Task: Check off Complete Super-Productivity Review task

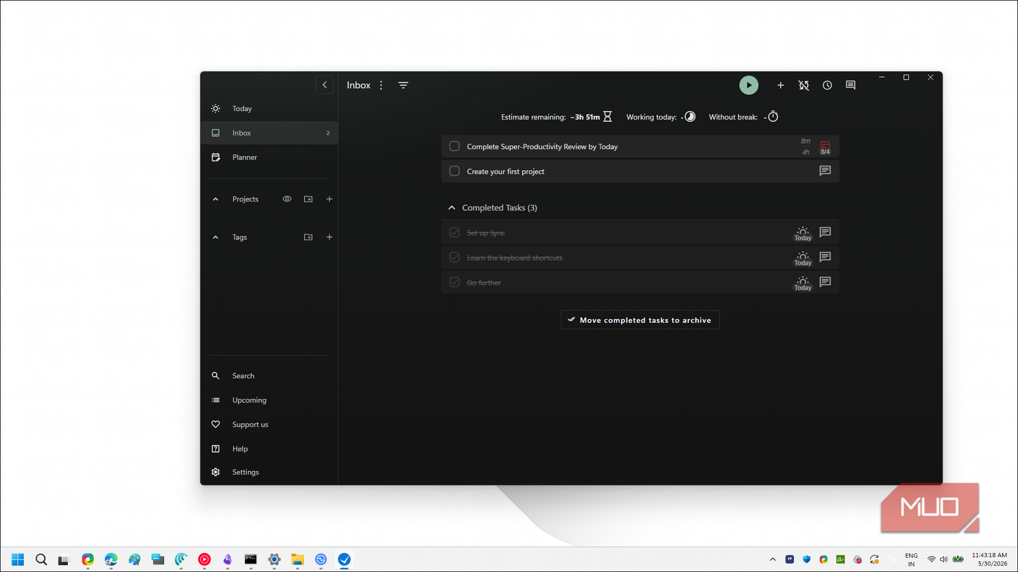Action: pyautogui.click(x=455, y=147)
